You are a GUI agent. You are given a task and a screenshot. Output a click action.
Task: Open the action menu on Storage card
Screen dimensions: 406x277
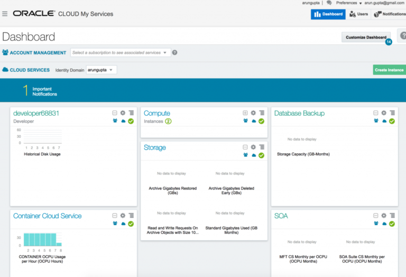262,147
